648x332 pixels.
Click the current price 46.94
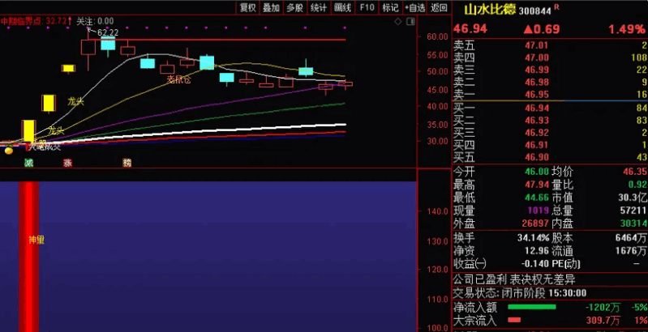click(x=470, y=29)
